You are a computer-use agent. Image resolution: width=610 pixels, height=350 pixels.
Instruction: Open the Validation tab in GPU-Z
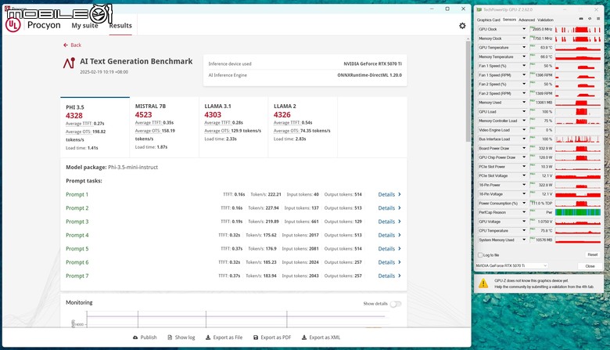click(545, 20)
